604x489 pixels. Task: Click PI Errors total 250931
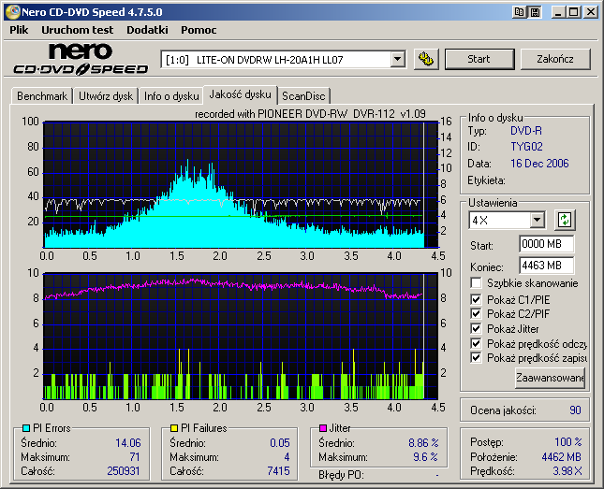click(124, 471)
